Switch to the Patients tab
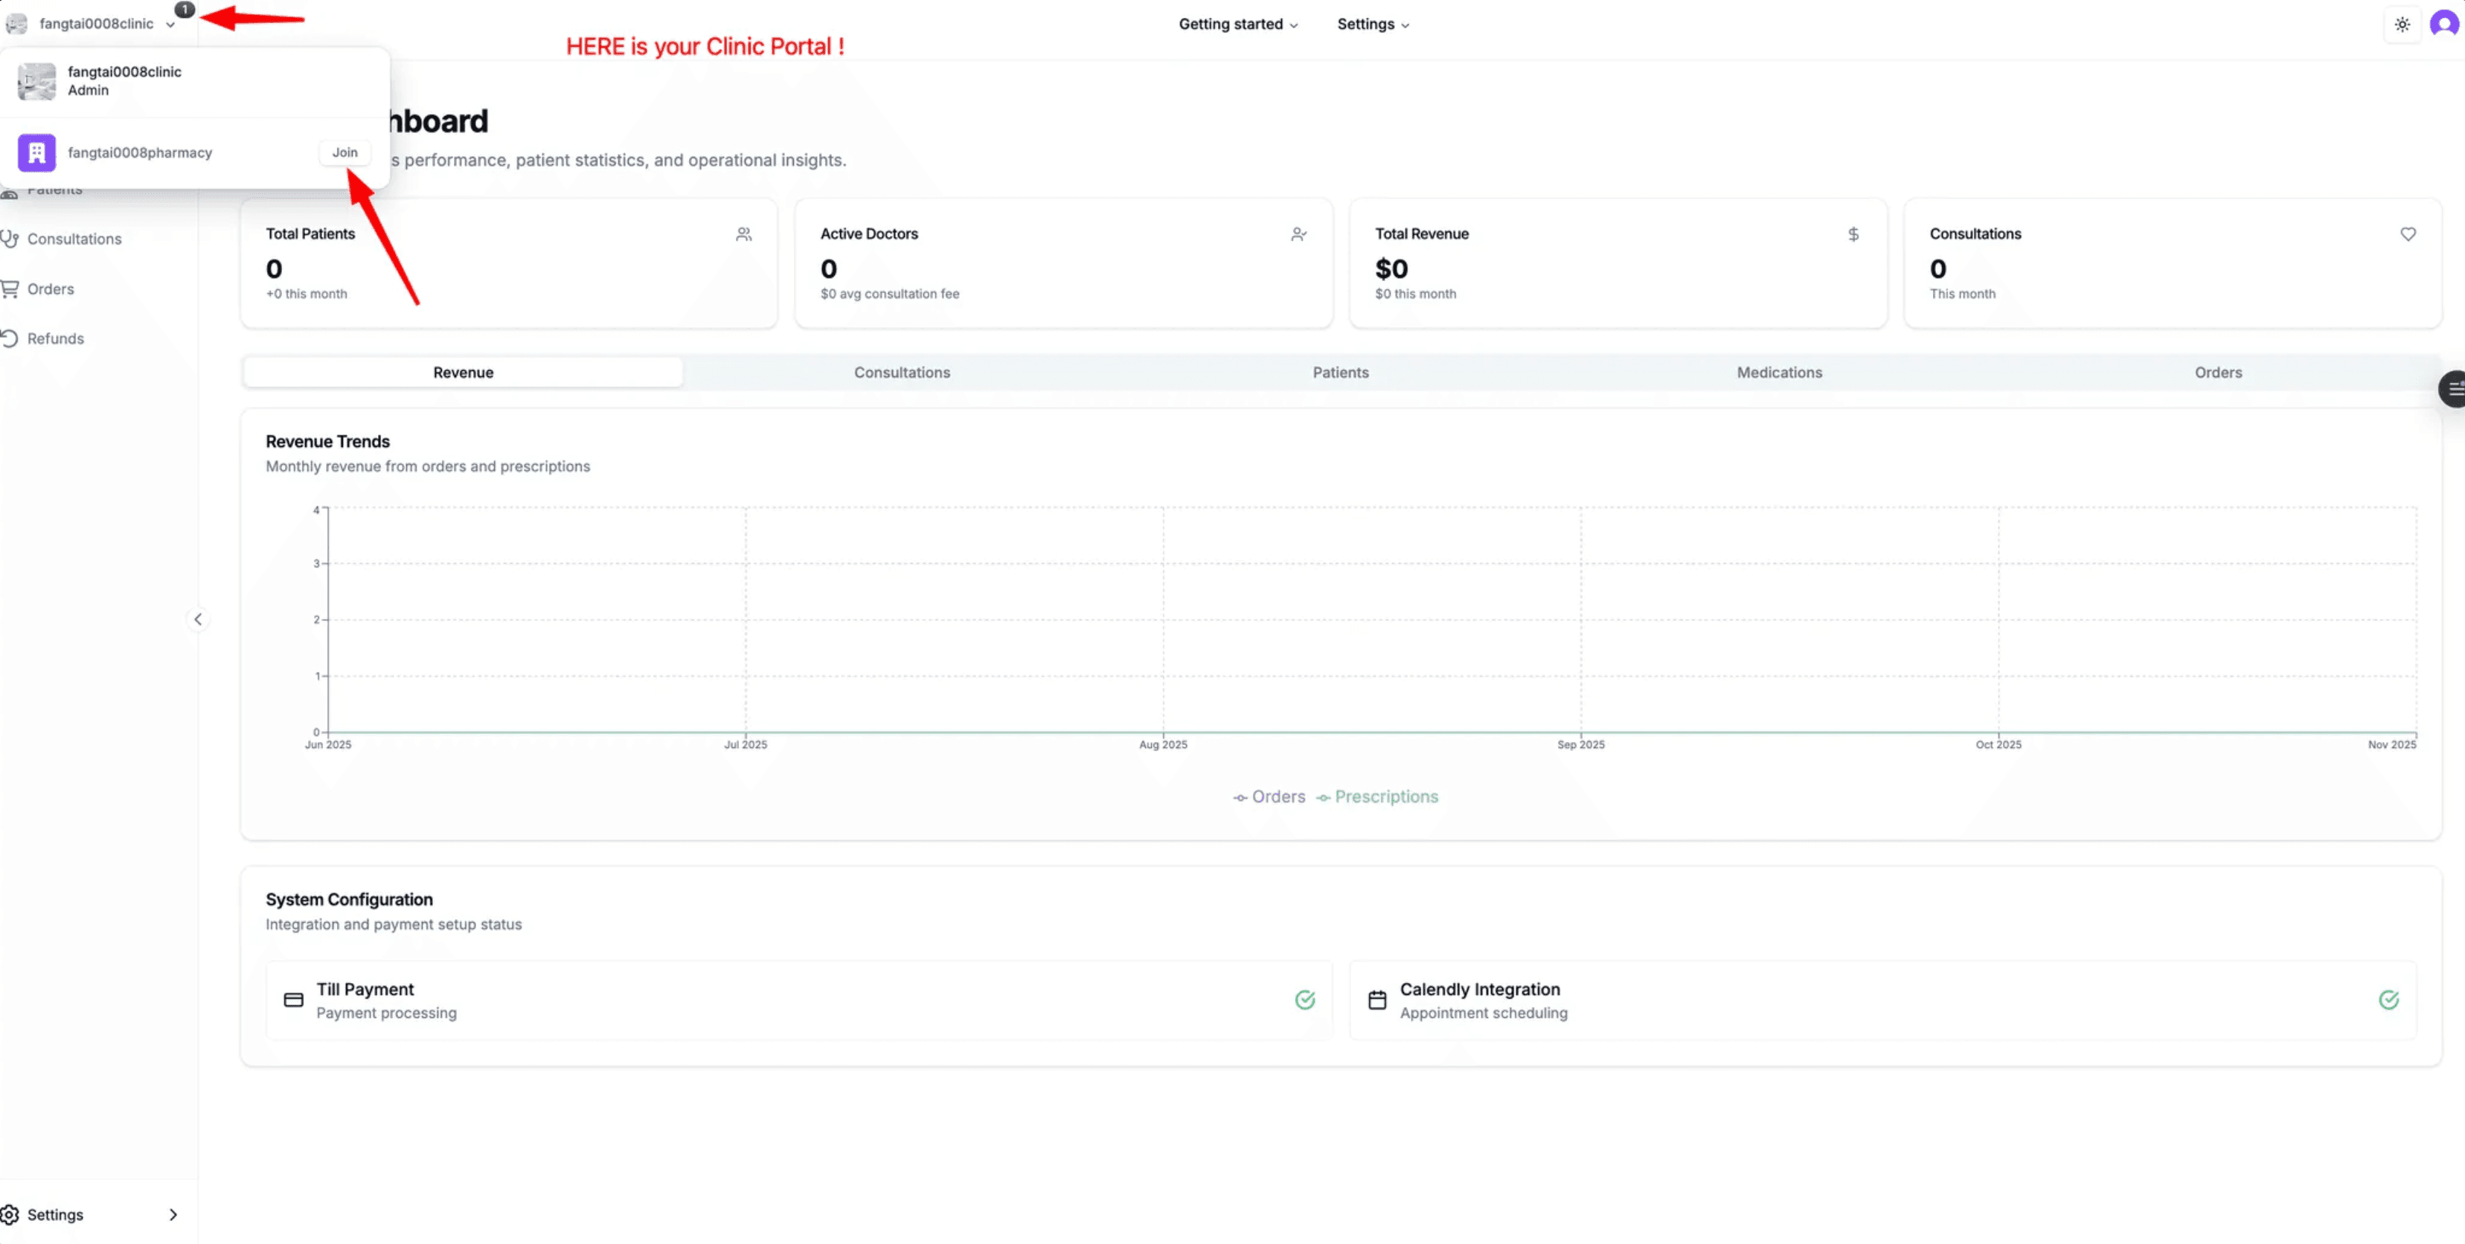The width and height of the screenshot is (2465, 1244). click(x=1340, y=373)
